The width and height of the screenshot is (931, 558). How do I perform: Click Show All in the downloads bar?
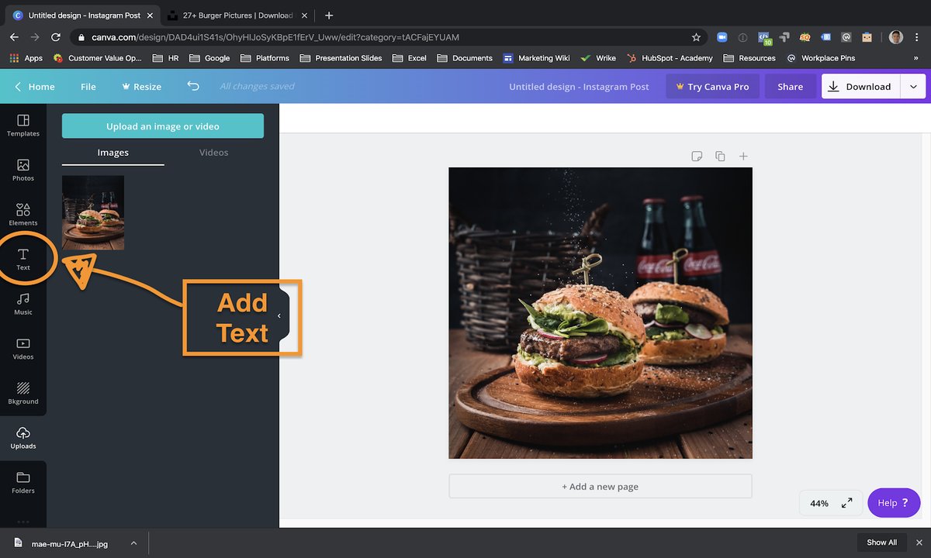click(881, 542)
